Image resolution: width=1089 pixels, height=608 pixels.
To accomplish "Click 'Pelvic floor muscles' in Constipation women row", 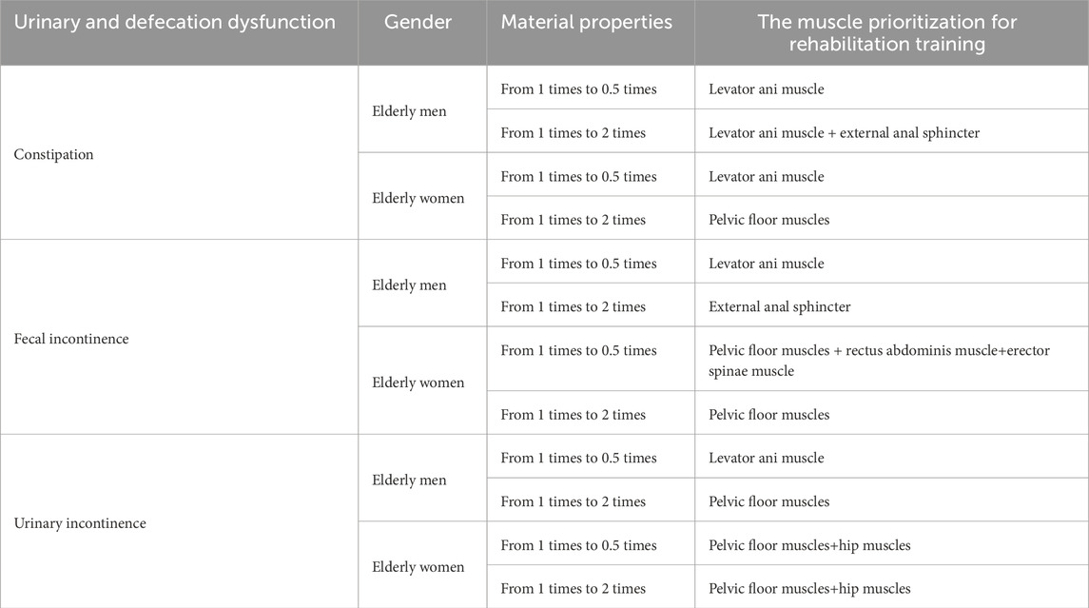I will click(768, 220).
